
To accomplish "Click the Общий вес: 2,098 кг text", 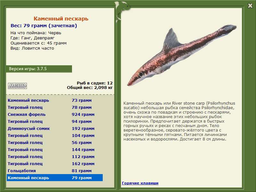I will 90,87.
